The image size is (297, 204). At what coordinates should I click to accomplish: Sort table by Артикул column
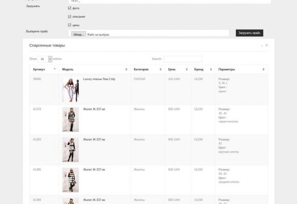click(44, 69)
